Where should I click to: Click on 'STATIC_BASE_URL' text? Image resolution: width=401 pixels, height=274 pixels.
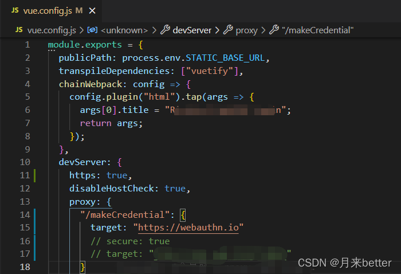pyautogui.click(x=225, y=58)
